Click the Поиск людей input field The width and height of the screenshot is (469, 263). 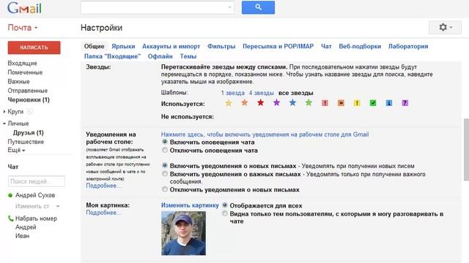[x=37, y=181]
